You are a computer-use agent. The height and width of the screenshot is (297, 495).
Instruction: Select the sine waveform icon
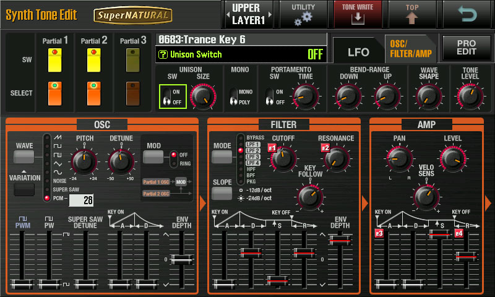[58, 172]
